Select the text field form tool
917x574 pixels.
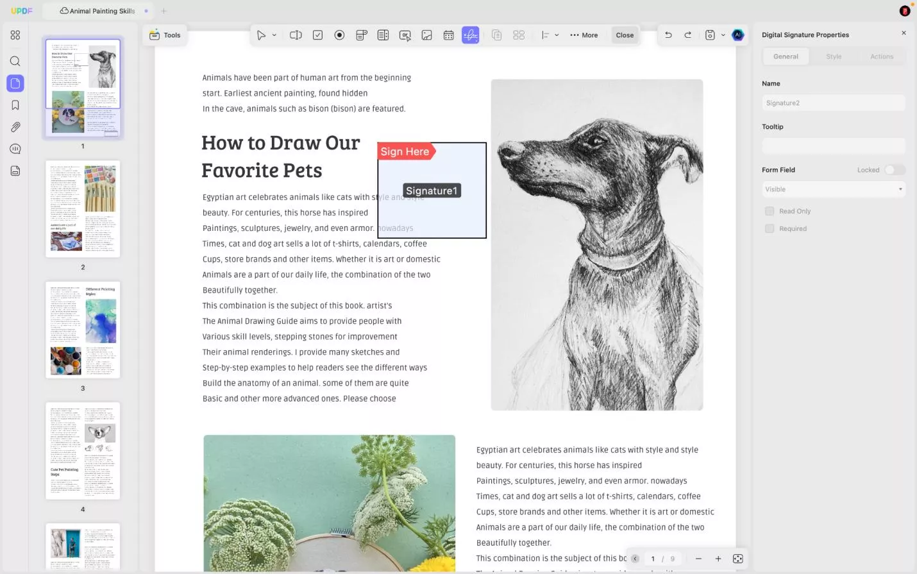[296, 35]
